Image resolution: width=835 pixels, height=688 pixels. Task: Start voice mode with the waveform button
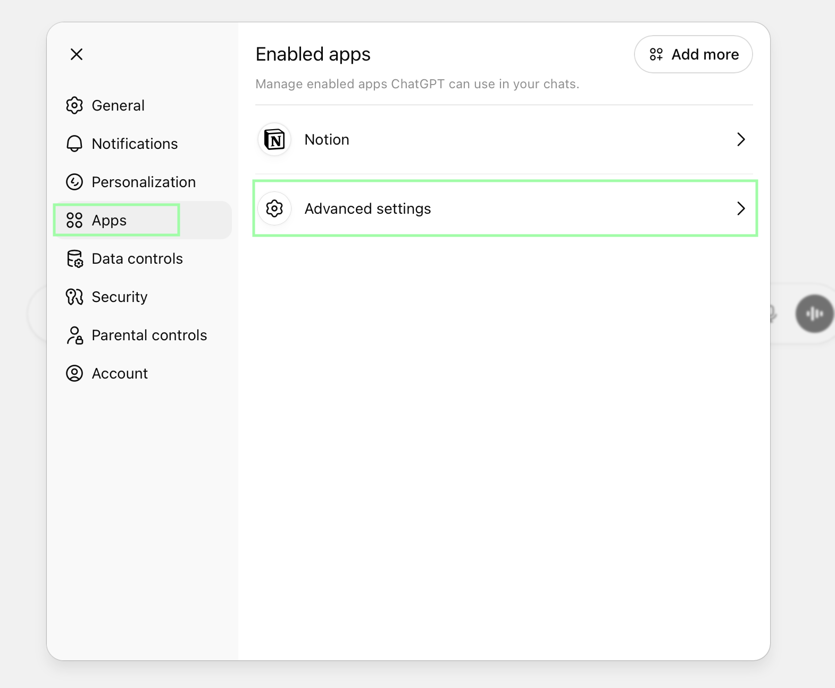point(814,314)
